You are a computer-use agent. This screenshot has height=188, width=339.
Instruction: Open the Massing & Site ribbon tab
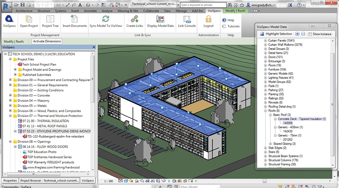coord(128,11)
